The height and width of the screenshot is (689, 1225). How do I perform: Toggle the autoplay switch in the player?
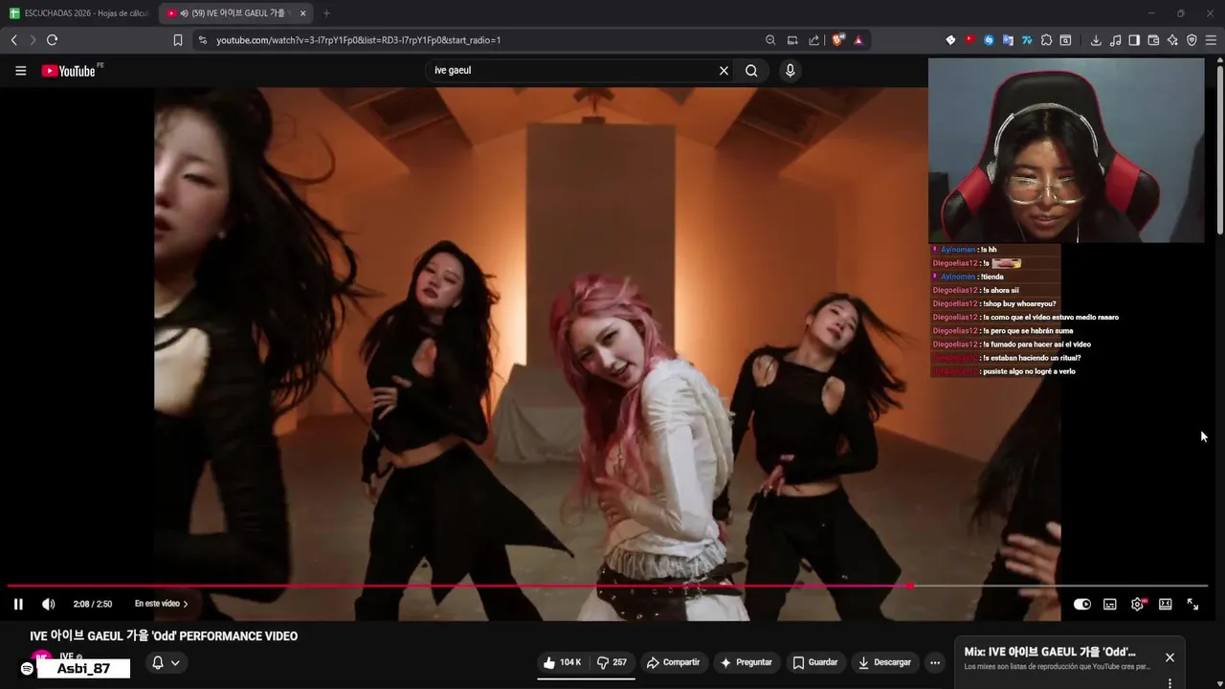(x=1082, y=604)
